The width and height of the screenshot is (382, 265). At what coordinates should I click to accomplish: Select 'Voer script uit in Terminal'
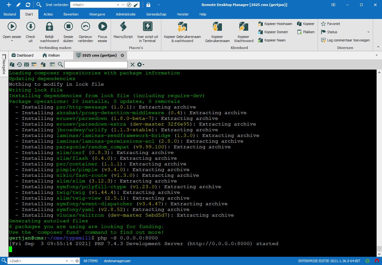[x=147, y=32]
